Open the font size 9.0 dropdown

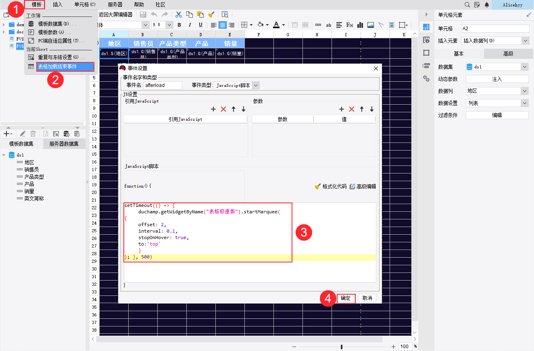click(x=169, y=25)
